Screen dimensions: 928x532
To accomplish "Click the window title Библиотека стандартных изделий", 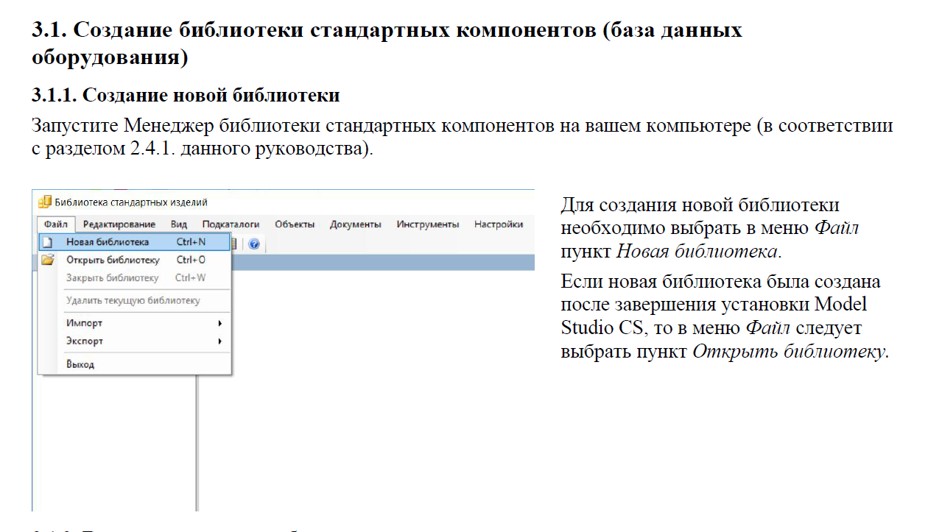I will [x=131, y=202].
